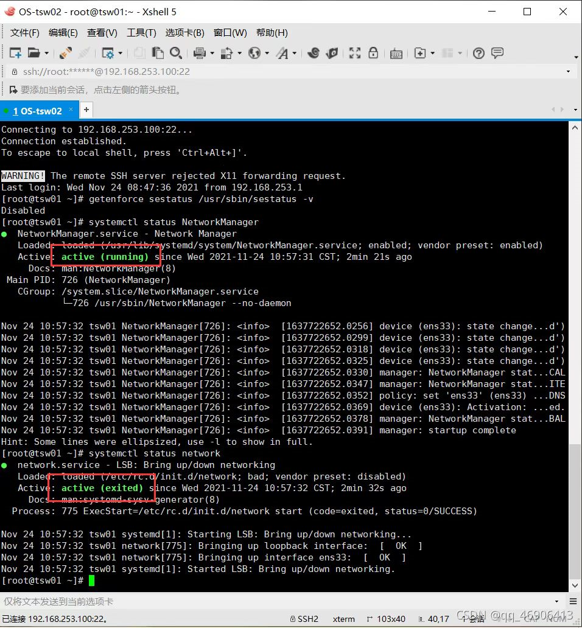Expand the globe Encoding dropdown arrow
This screenshot has width=582, height=628.
267,54
